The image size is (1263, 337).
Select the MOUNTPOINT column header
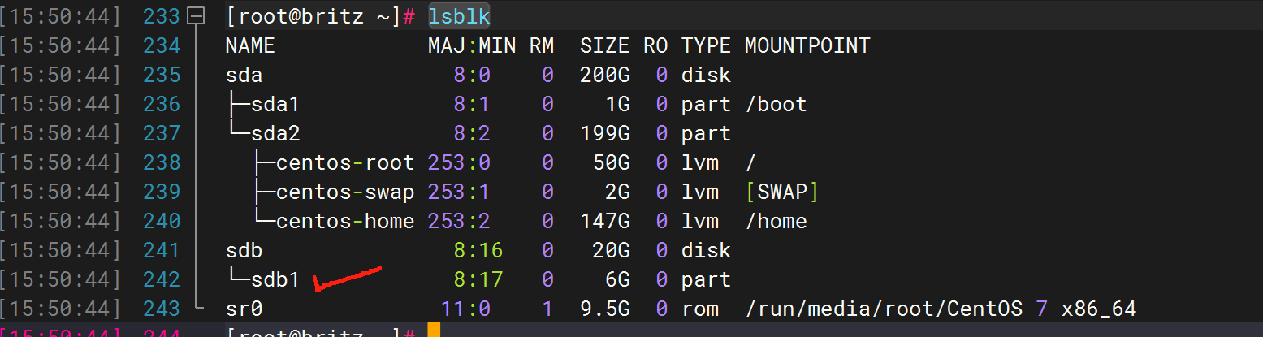click(x=807, y=45)
